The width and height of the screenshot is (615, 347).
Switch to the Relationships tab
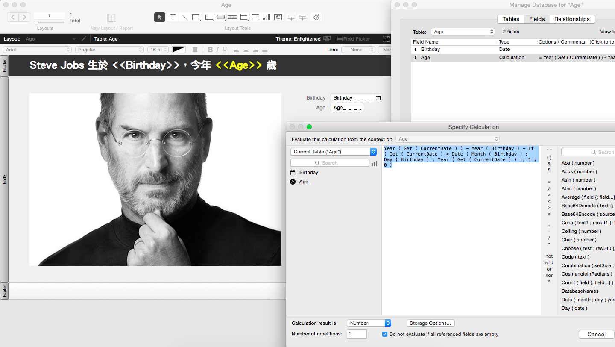pos(572,19)
